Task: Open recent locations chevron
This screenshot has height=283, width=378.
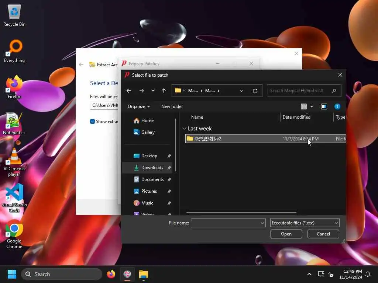Action: 153,91
